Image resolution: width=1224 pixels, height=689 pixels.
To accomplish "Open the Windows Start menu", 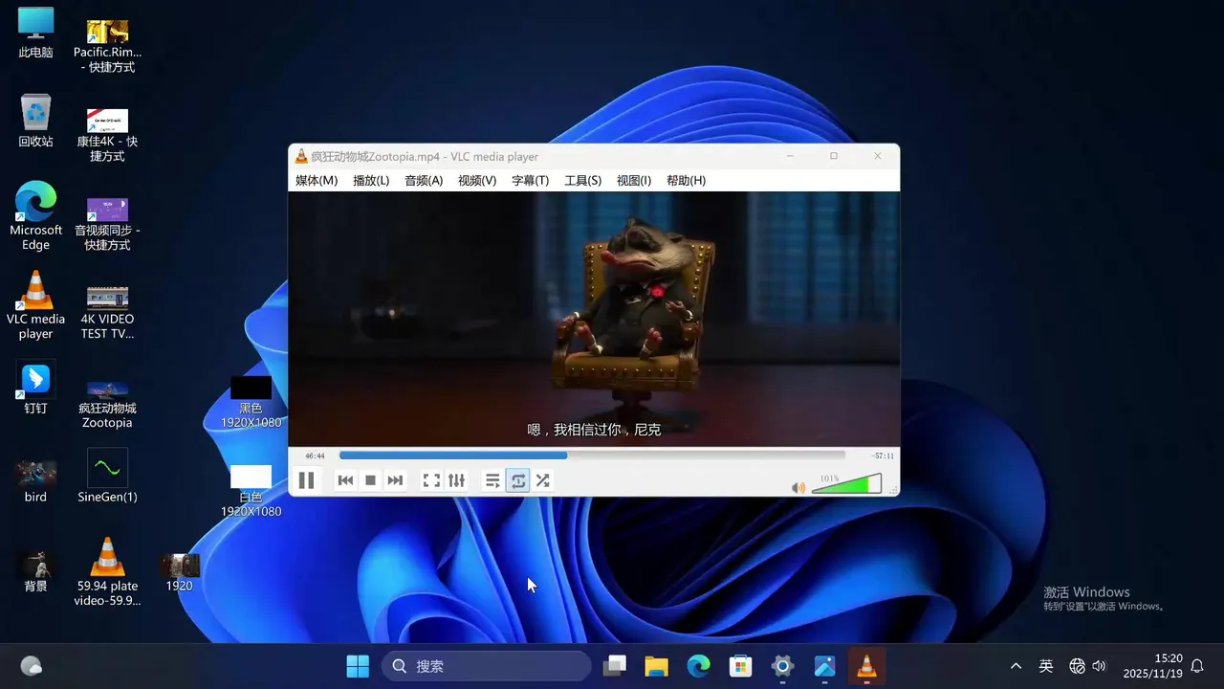I will point(358,666).
